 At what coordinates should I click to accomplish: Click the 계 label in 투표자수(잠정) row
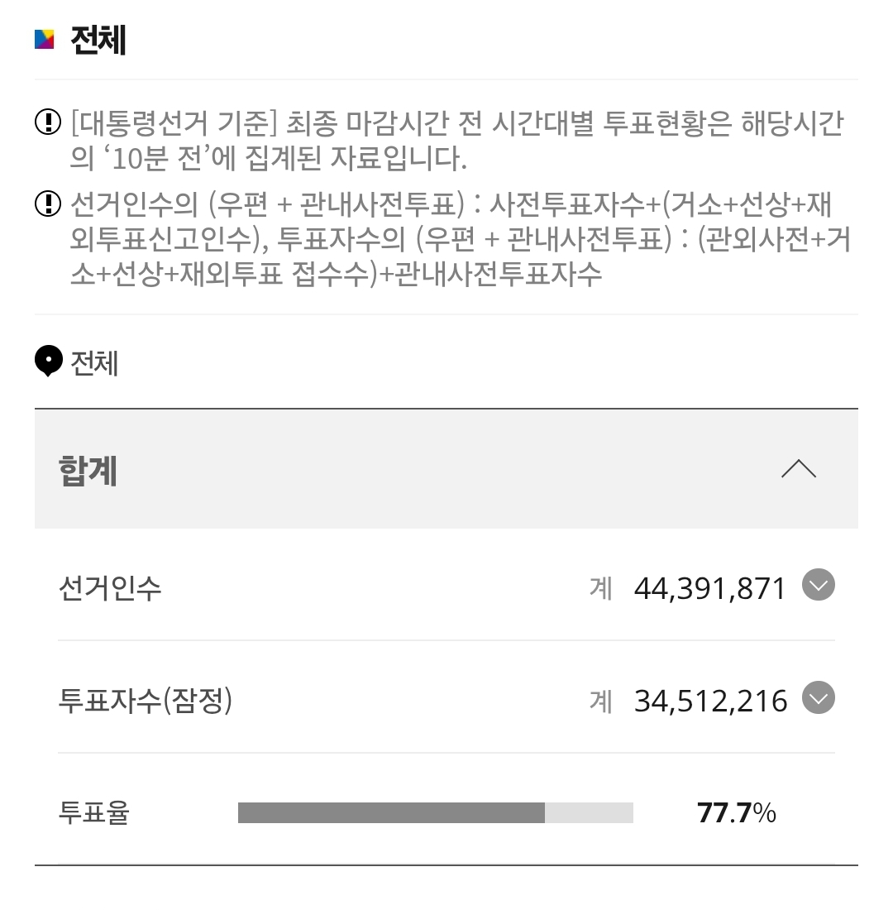[x=601, y=701]
